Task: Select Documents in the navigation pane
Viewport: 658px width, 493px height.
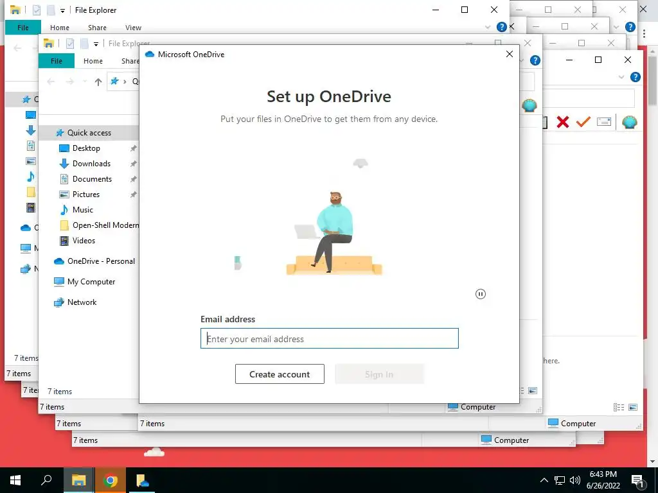Action: (92, 180)
